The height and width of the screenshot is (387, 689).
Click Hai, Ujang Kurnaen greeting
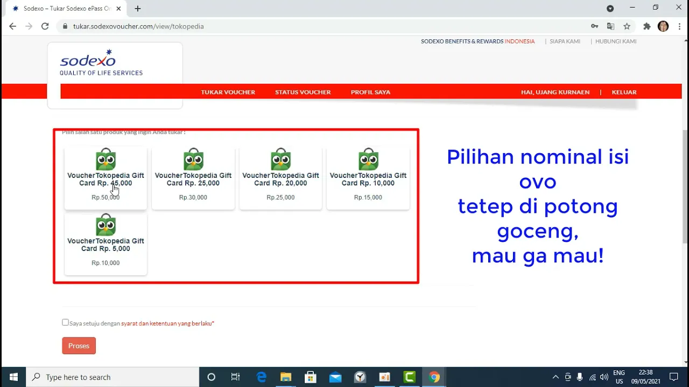pyautogui.click(x=555, y=92)
